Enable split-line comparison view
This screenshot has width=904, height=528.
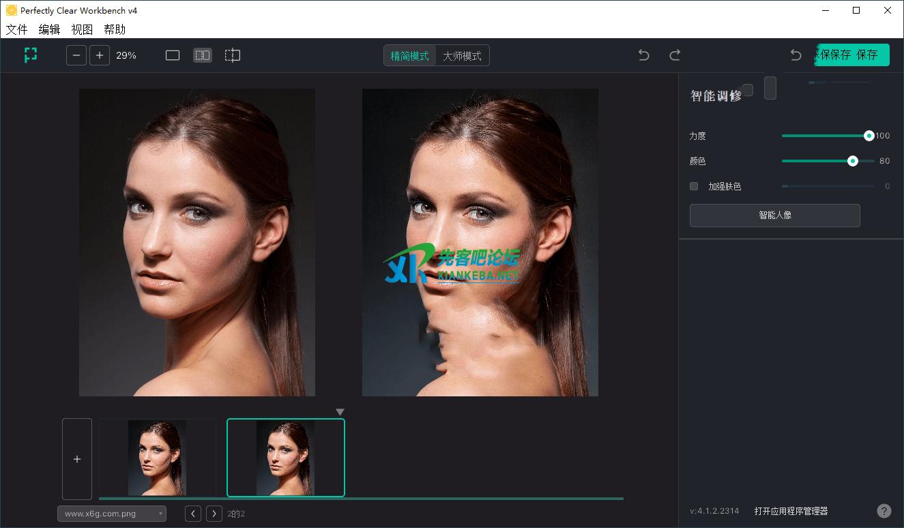coord(233,55)
